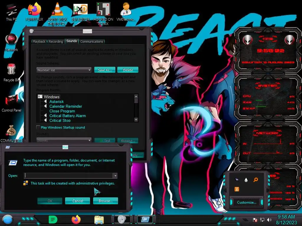This screenshot has width=302, height=226.
Task: Expand the Run dialog Open history dropdown
Action: [115, 175]
